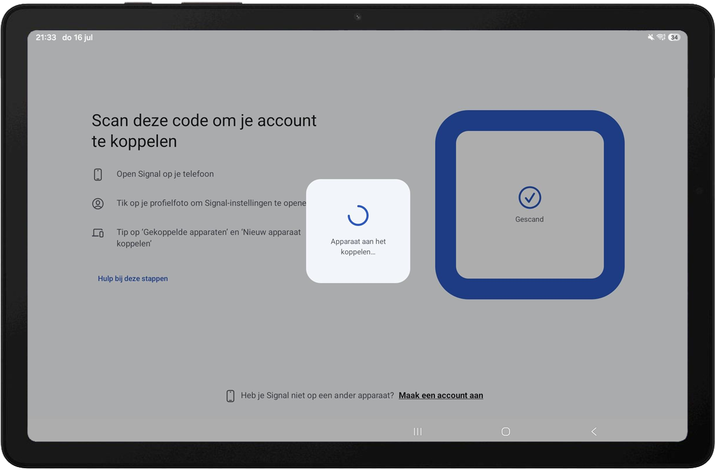Tap the text 'Open Signal op je telefoon'
Screen dimensions: 715x470
coord(165,174)
